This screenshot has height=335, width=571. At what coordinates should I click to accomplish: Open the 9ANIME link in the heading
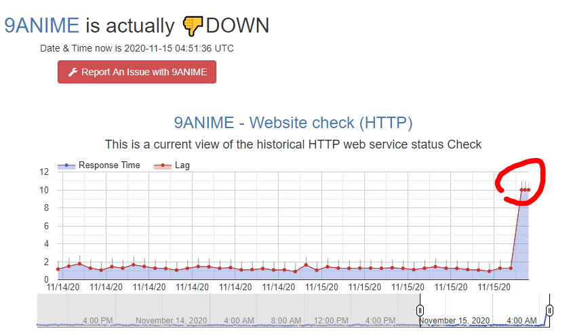pyautogui.click(x=41, y=26)
